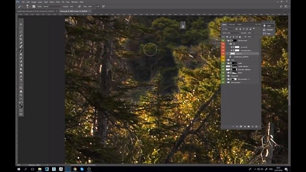Expand the castle group arrow
The width and height of the screenshot is (306, 172).
click(x=226, y=63)
